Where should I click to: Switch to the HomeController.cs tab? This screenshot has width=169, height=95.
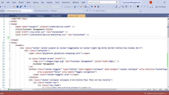23,16
